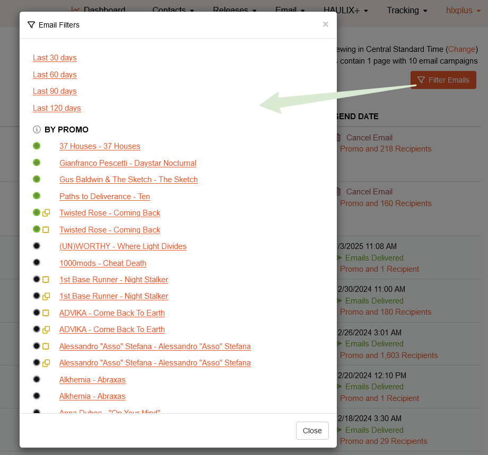
Task: Click the green dot beside Gianfranco Pescetti promo
Action: [x=37, y=163]
